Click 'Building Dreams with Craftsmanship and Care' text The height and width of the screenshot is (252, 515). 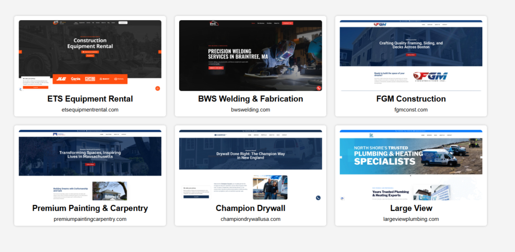[71, 189]
